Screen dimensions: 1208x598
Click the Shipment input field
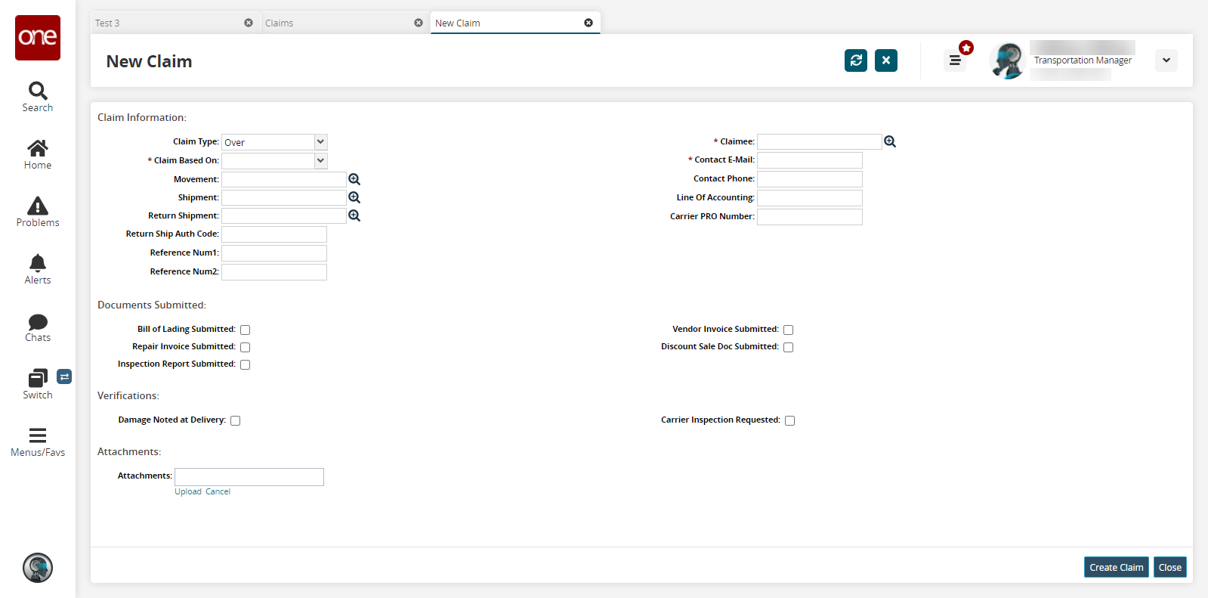(284, 197)
